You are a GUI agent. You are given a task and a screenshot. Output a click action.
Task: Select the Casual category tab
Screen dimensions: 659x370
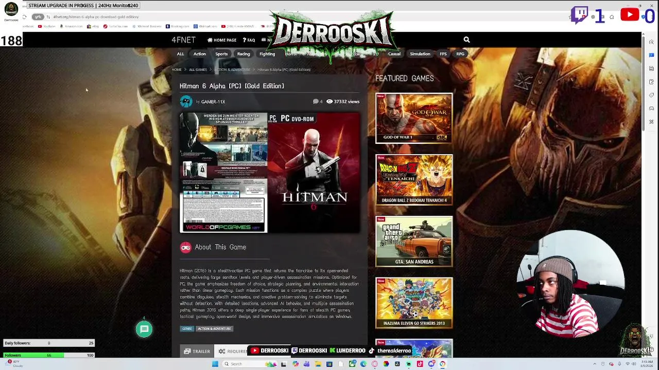point(394,54)
